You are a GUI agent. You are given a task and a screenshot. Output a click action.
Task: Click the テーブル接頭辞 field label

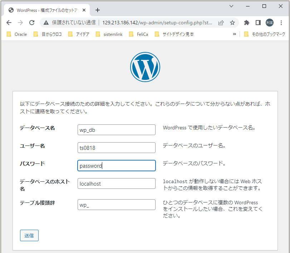tap(37, 203)
